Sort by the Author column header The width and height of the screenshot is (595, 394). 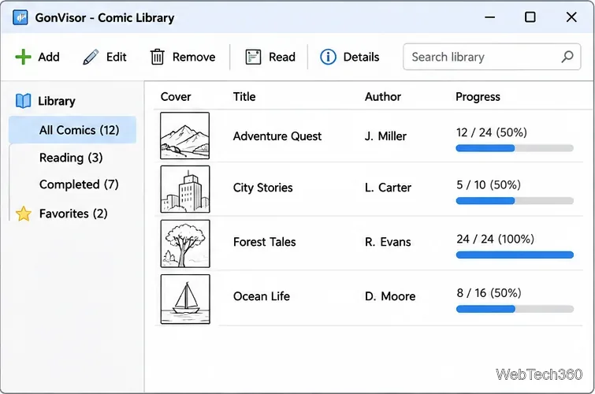pyautogui.click(x=383, y=97)
